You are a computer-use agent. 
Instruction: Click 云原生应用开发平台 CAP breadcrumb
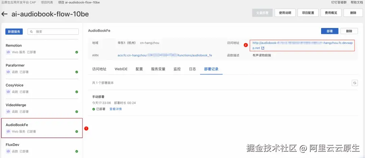pos(19,2)
